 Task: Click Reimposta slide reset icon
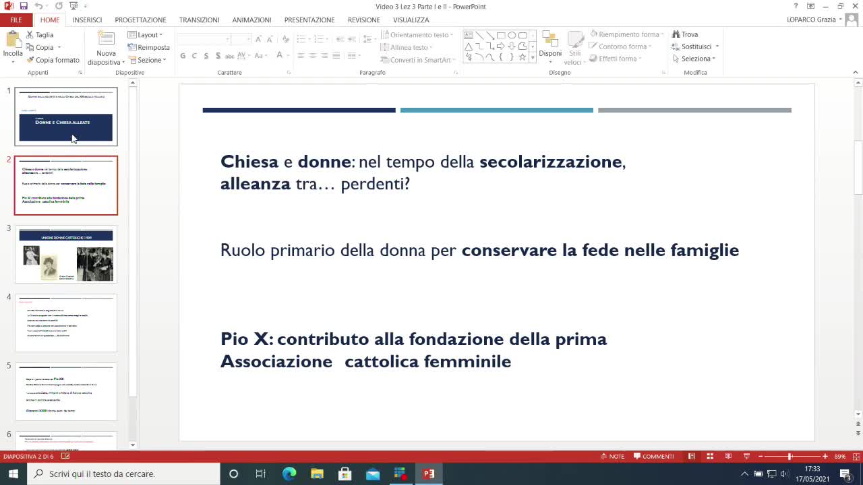pos(132,47)
